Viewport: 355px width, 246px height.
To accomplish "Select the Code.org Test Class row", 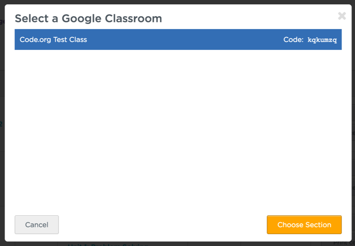I will coord(178,40).
